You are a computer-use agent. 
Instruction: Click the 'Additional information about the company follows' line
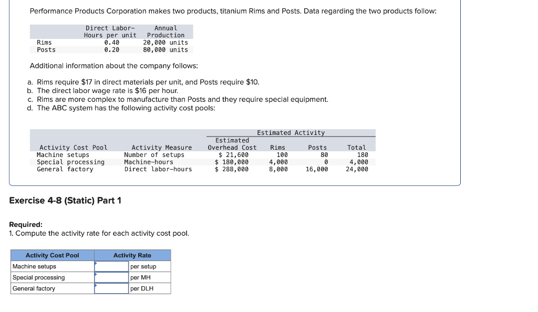[114, 66]
